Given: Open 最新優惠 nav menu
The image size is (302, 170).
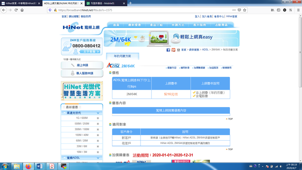Looking at the screenshot, I should tap(135, 25).
